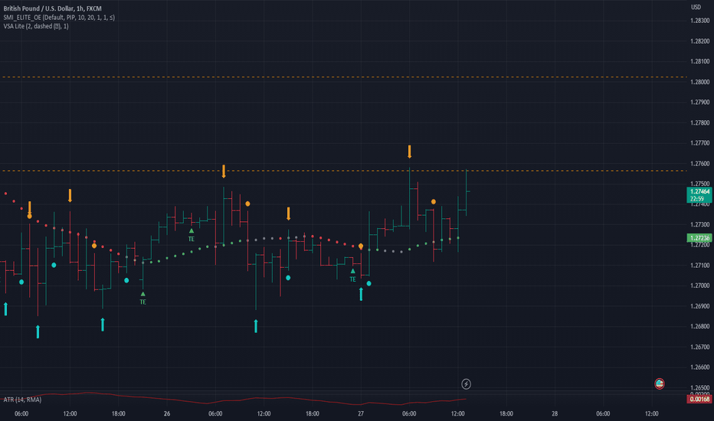Screen dimensions: 714x421
Task: Click the USD currency label on price axis
Action: click(x=696, y=7)
